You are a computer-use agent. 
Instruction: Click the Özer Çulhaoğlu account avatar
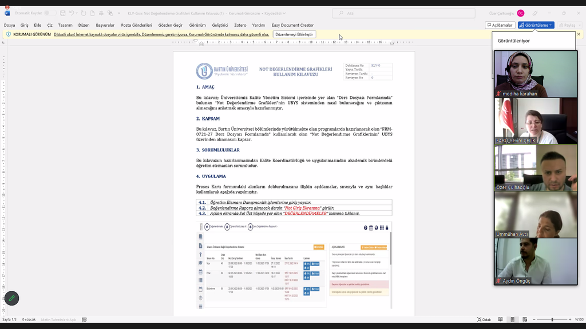520,13
